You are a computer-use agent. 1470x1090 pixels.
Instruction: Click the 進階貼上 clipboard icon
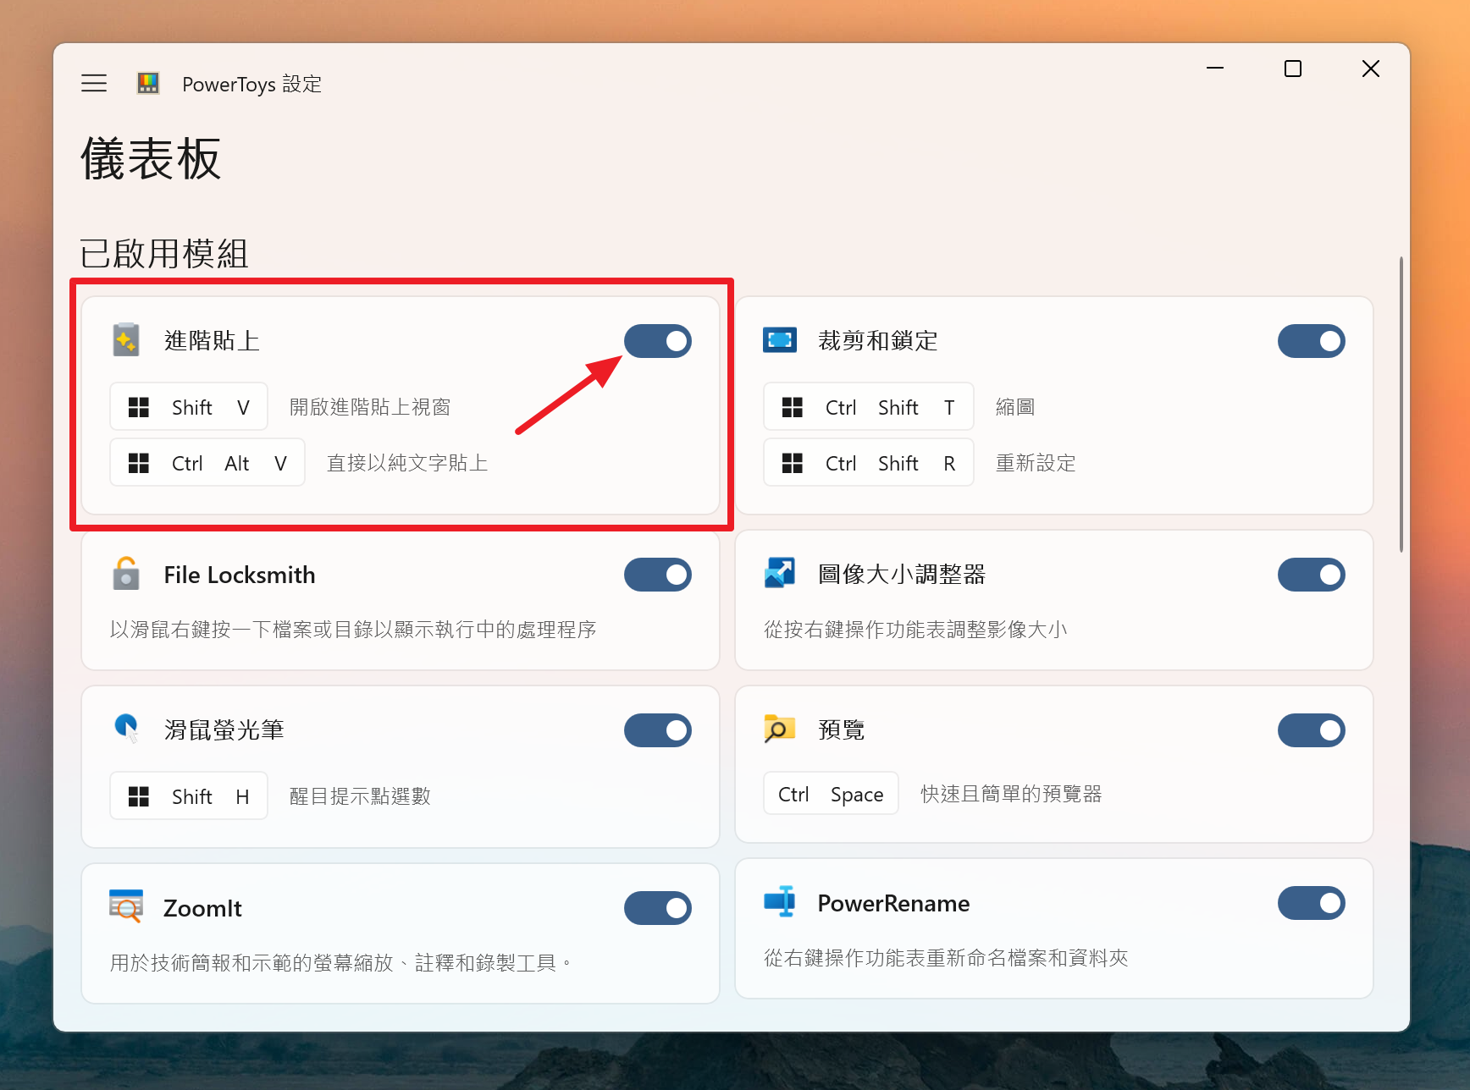coord(126,340)
